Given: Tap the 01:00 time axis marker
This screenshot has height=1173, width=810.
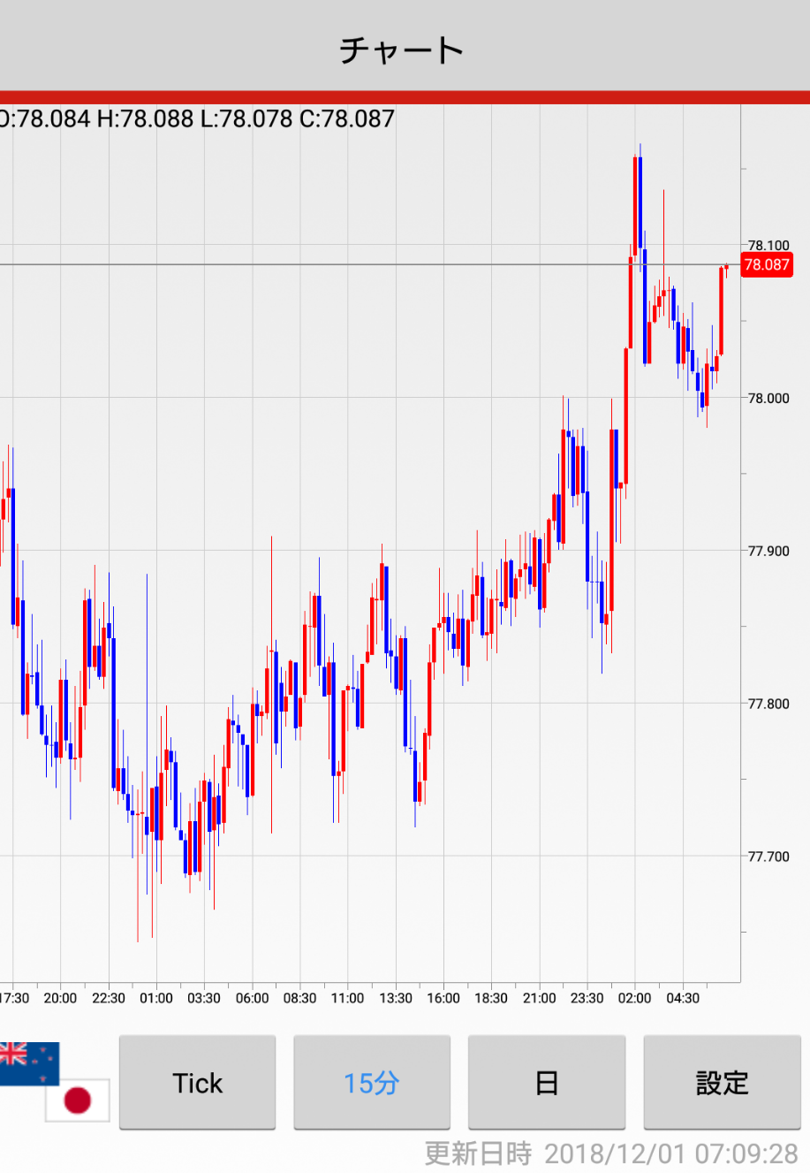Looking at the screenshot, I should click(156, 998).
